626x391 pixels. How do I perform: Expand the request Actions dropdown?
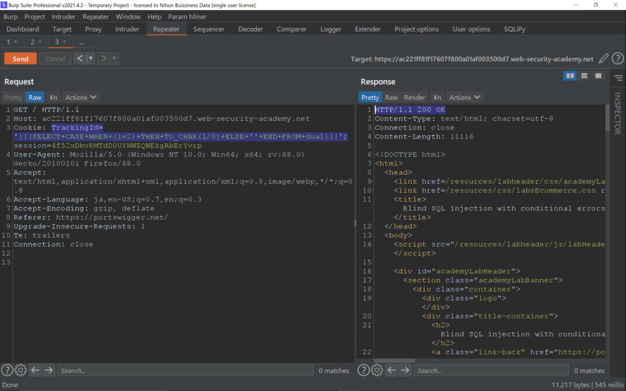point(80,97)
